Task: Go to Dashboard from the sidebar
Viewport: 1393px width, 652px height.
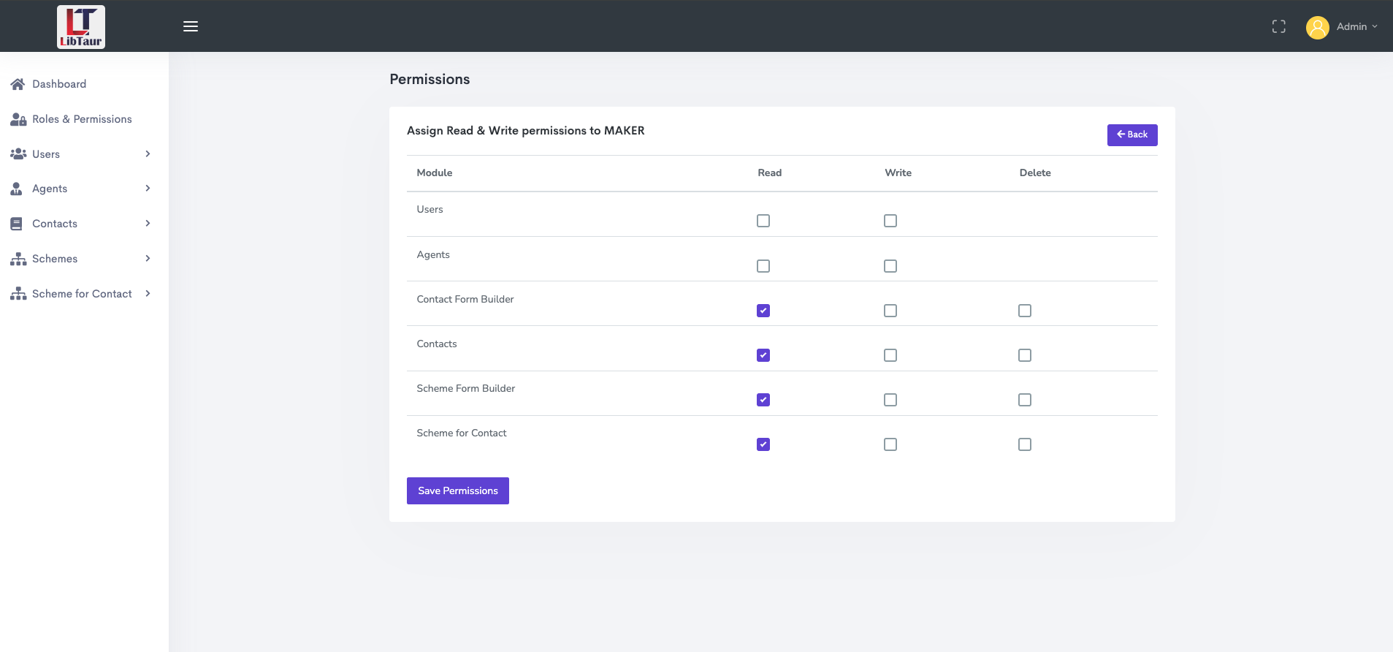Action: [x=59, y=84]
